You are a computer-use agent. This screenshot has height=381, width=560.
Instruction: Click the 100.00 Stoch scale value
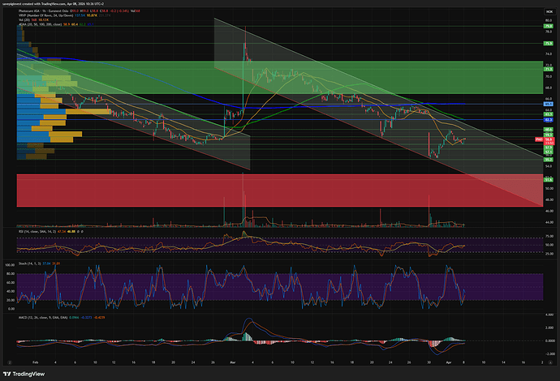click(11, 265)
